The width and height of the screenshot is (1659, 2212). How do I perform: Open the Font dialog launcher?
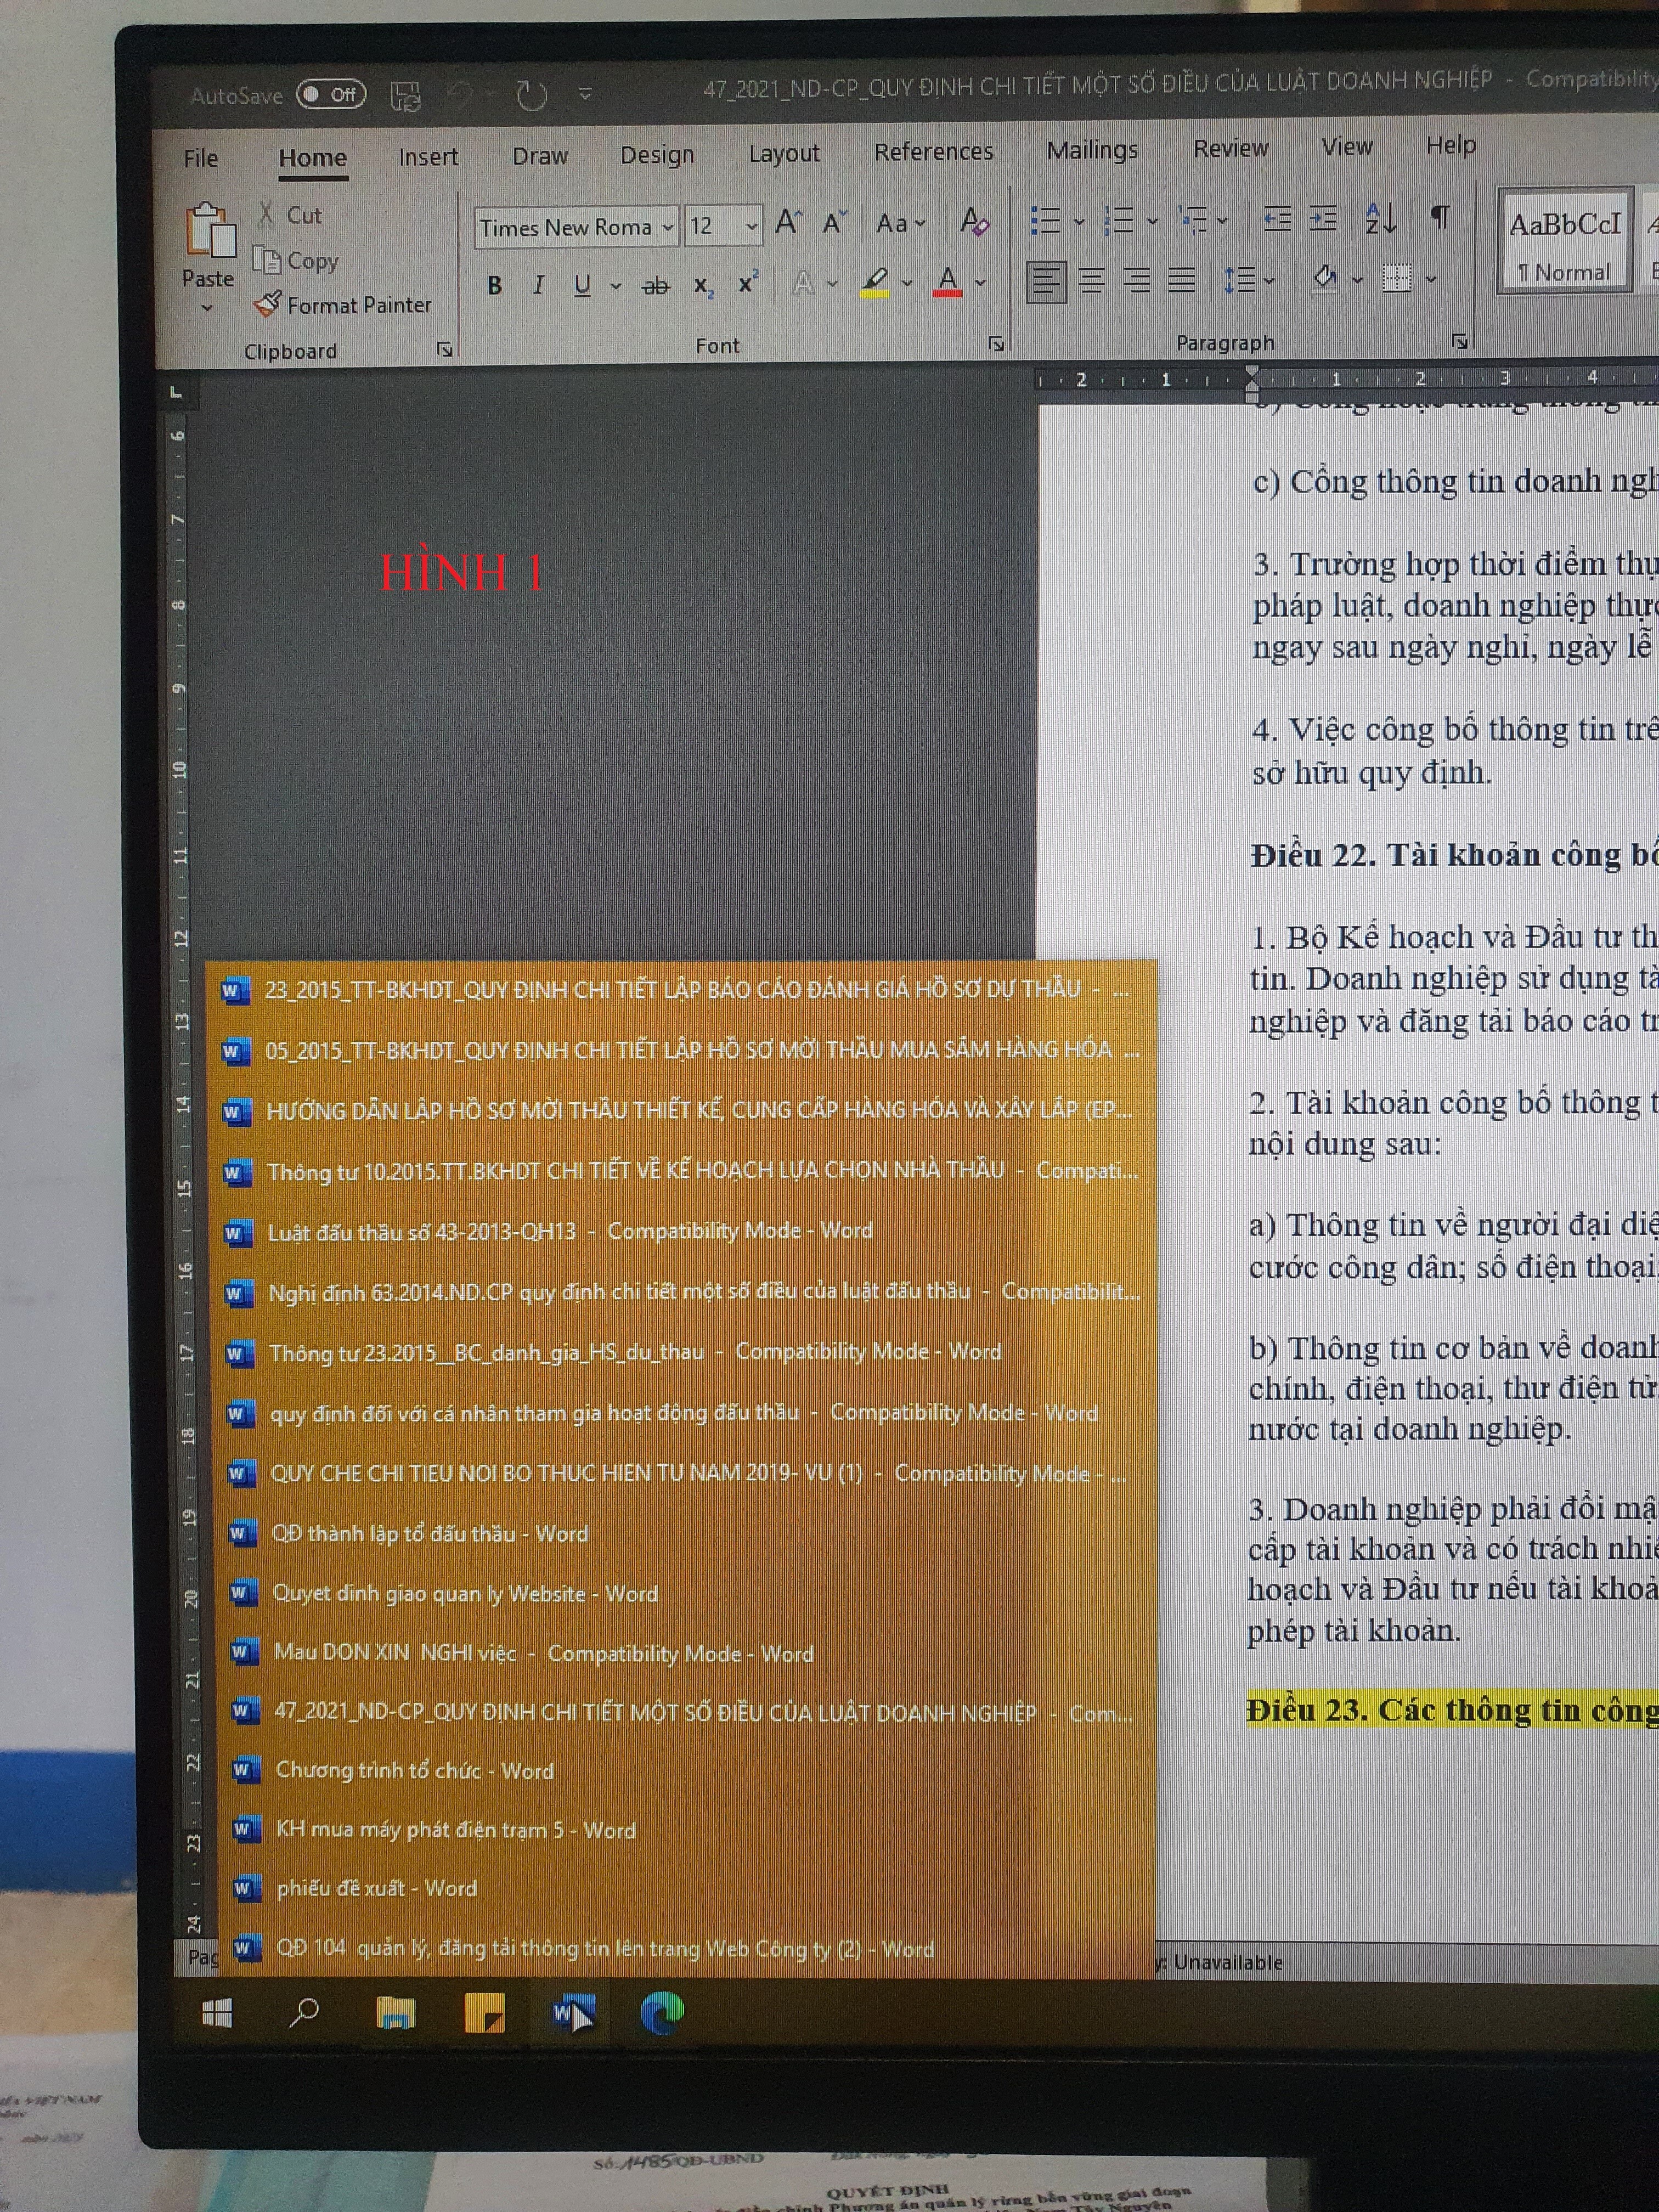pyautogui.click(x=996, y=343)
